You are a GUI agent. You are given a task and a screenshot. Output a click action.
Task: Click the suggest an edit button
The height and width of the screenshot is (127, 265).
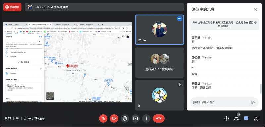24,62
